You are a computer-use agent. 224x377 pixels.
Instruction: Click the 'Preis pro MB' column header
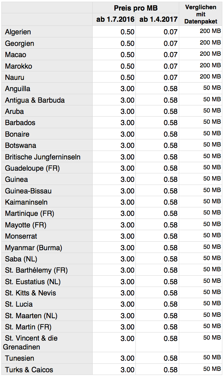[136, 8]
